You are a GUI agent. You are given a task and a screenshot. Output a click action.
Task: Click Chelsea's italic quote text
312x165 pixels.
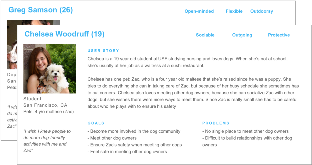pos(47,141)
